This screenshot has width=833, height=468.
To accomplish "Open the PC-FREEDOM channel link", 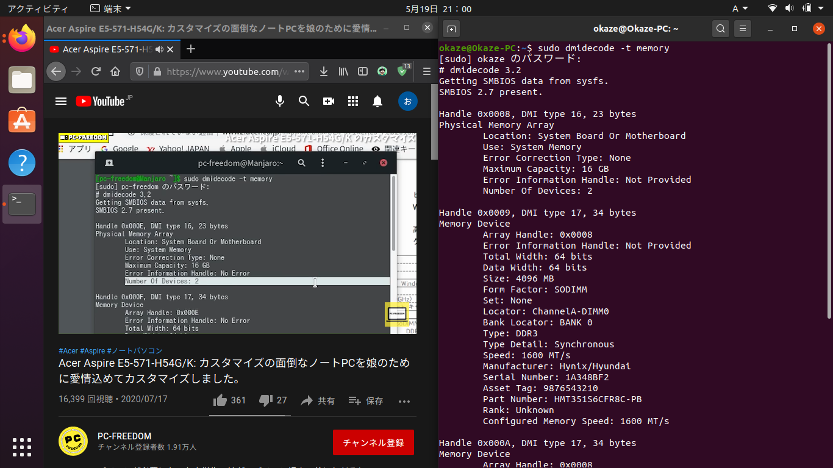I will [124, 436].
